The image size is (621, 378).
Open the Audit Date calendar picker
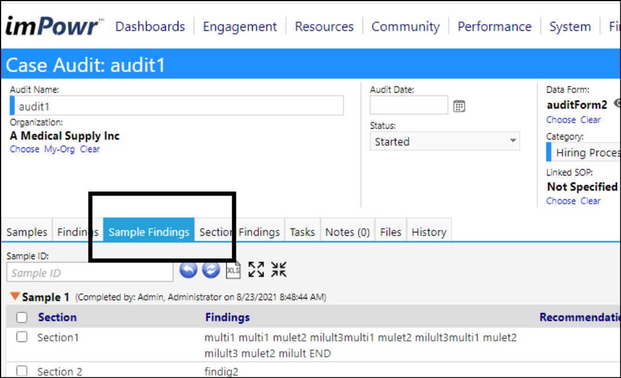(x=459, y=106)
